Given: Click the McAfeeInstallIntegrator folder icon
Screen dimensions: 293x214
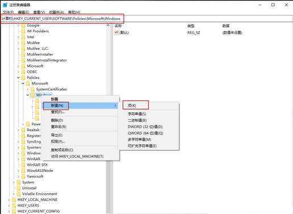Looking at the screenshot, I should (x=23, y=60).
